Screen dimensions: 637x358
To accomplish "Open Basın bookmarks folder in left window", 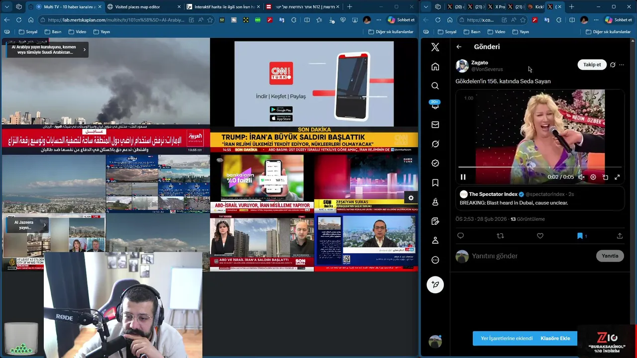I will click(x=53, y=32).
